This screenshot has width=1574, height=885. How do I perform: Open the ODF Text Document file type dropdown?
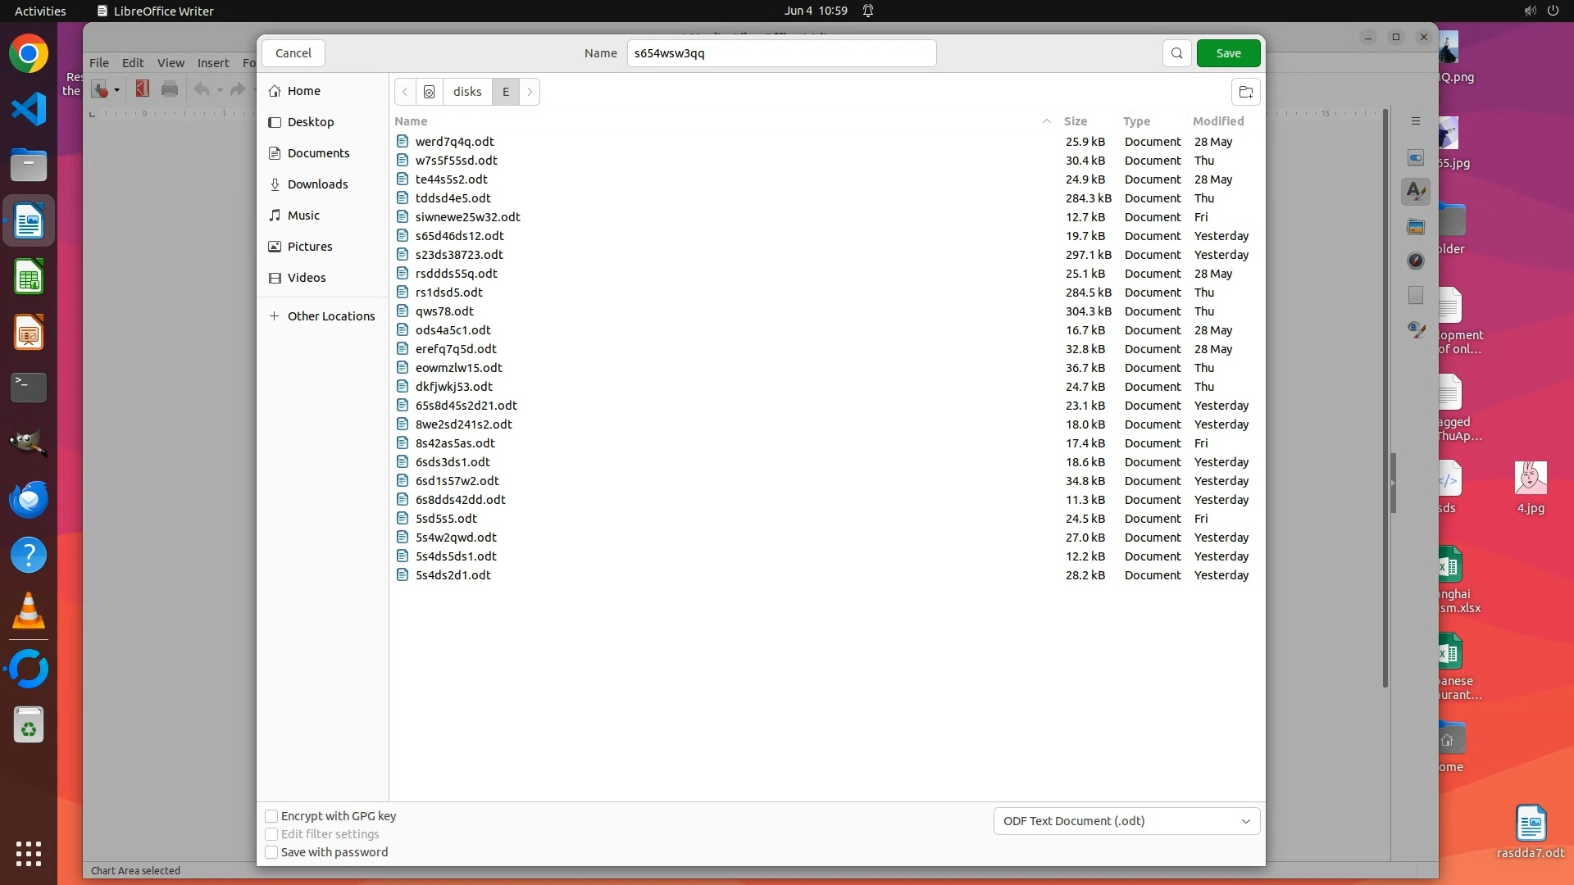[x=1126, y=821]
